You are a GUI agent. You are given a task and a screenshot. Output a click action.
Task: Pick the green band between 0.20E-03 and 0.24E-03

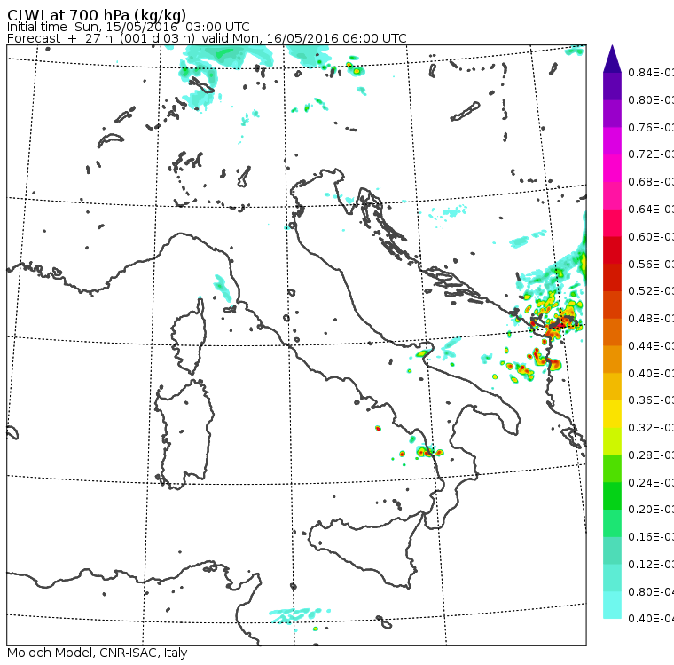[612, 495]
